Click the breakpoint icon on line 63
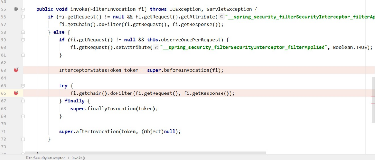The image size is (375, 160). coord(16,70)
